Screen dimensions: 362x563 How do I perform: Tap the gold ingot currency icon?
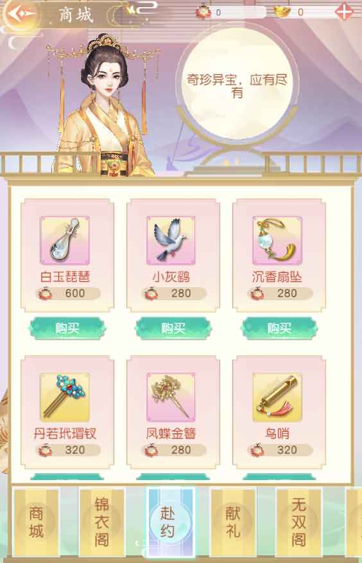282,12
